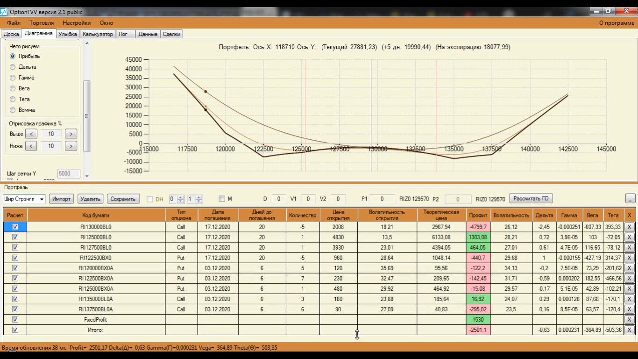Click the X button on the Итого row
This screenshot has height=359, width=638.
(629, 330)
